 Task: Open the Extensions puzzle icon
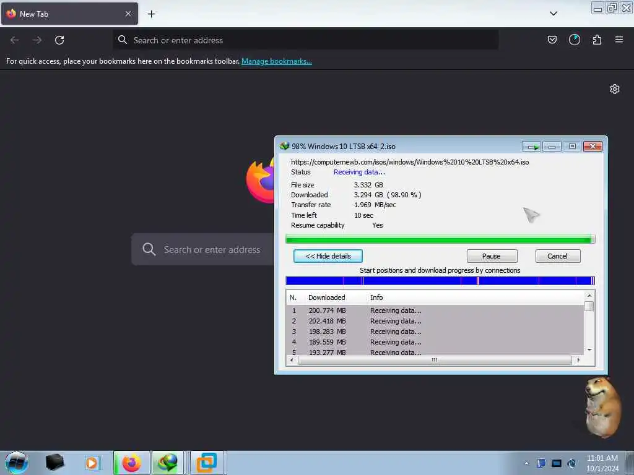tap(597, 40)
